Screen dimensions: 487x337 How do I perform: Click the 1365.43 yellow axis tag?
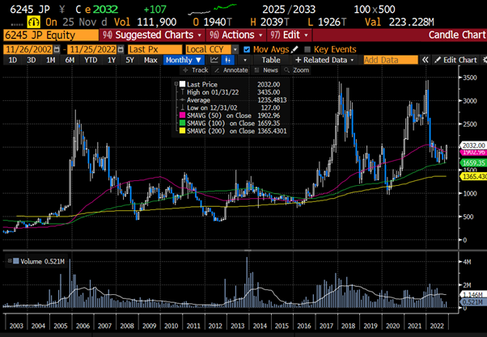coord(474,176)
